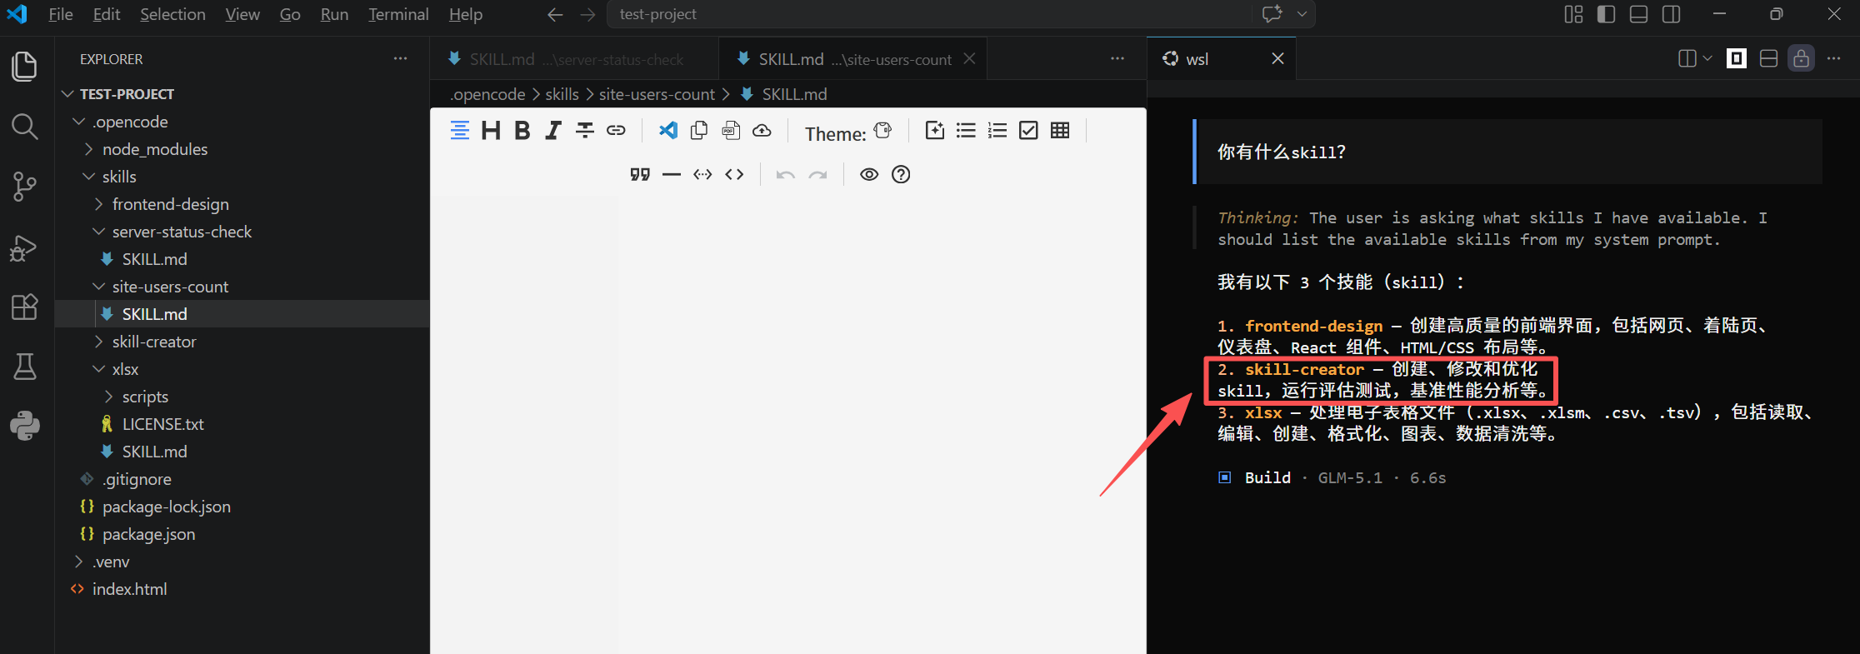Insert a block quote
The width and height of the screenshot is (1860, 654).
click(x=640, y=174)
